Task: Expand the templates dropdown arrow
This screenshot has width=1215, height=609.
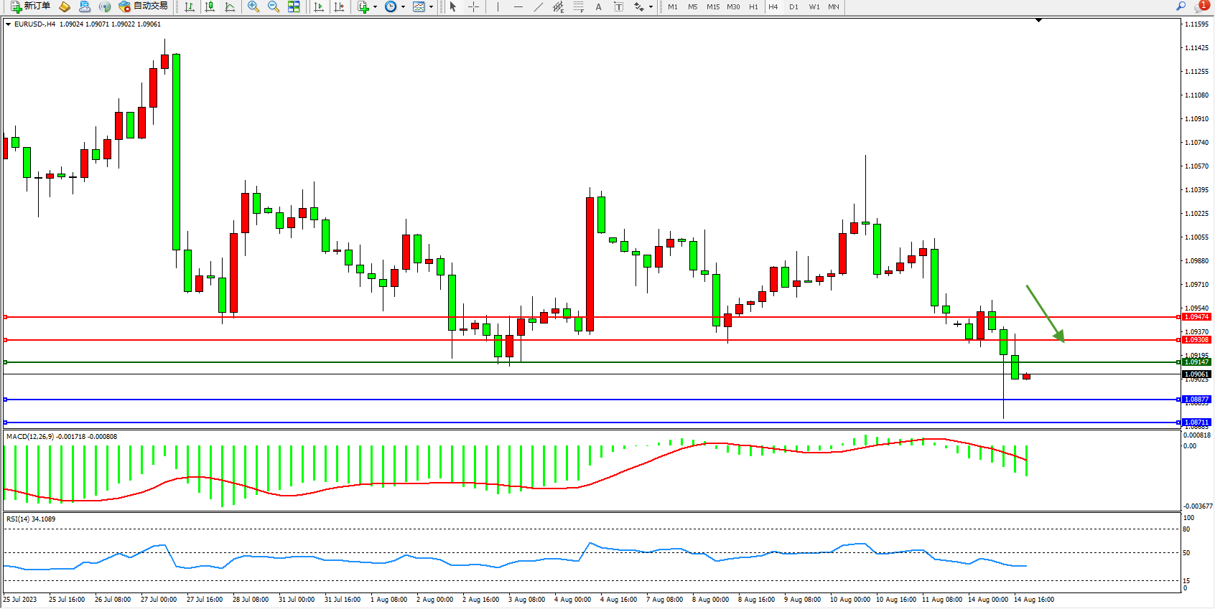Action: tap(431, 6)
